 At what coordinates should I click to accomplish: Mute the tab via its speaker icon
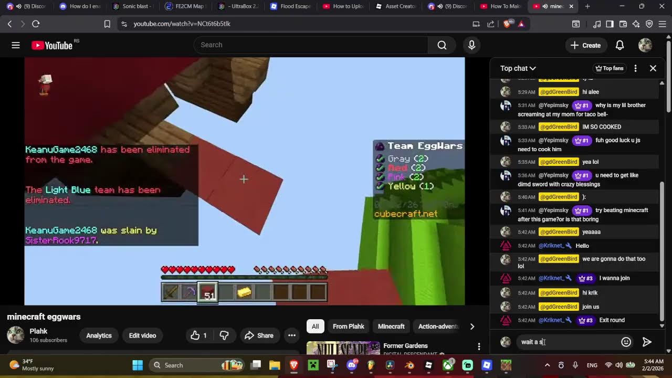pyautogui.click(x=544, y=6)
